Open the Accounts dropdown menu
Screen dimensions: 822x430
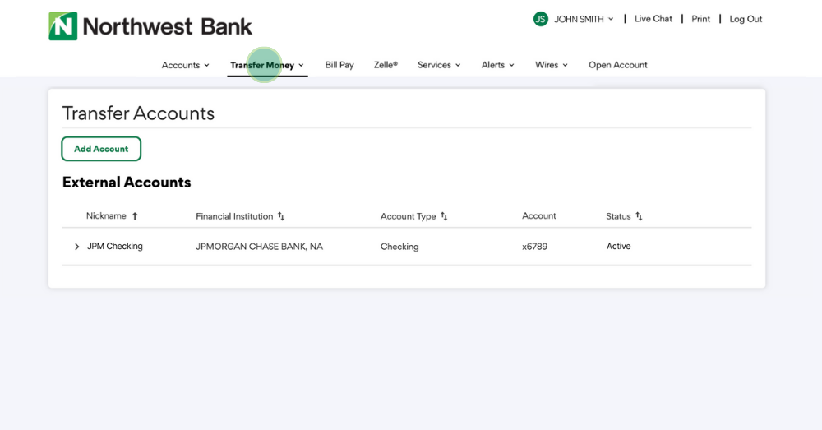tap(185, 65)
